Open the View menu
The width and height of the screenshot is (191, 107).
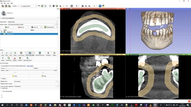[8, 3]
